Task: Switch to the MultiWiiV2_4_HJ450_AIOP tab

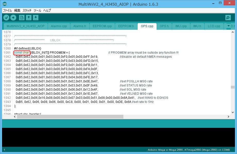Action: 26,26
